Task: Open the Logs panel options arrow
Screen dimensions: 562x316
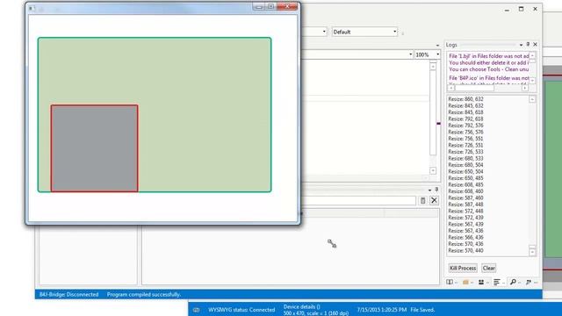Action: click(521, 45)
